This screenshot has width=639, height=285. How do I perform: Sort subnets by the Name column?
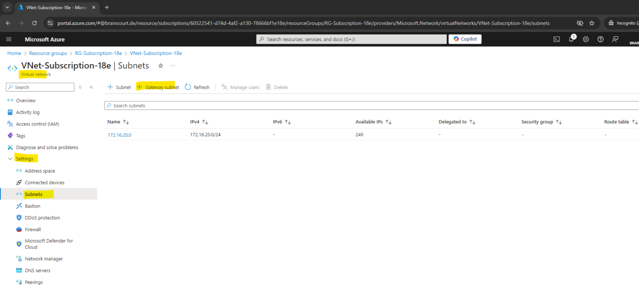pyautogui.click(x=118, y=121)
